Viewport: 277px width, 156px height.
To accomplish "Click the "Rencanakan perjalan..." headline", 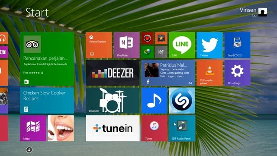I will (45, 58).
